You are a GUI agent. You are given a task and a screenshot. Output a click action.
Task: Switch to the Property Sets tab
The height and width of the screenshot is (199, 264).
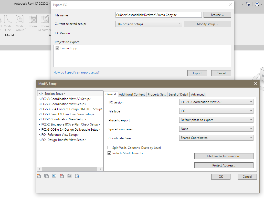point(156,94)
